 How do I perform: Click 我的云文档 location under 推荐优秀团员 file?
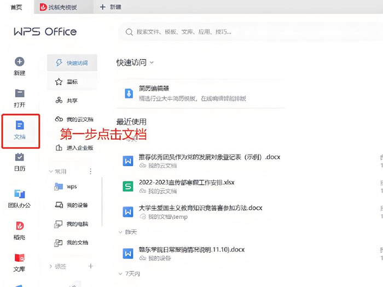(162, 166)
